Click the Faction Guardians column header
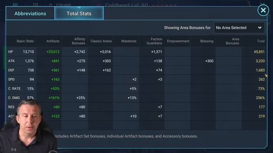Screen dimensions: 273x153 pos(154,41)
